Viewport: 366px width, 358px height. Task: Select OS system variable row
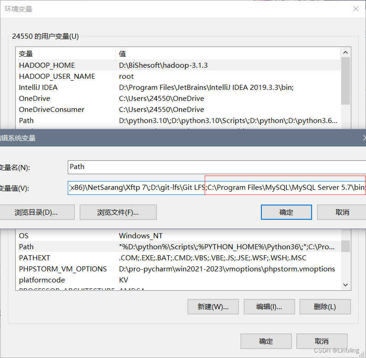pyautogui.click(x=179, y=236)
